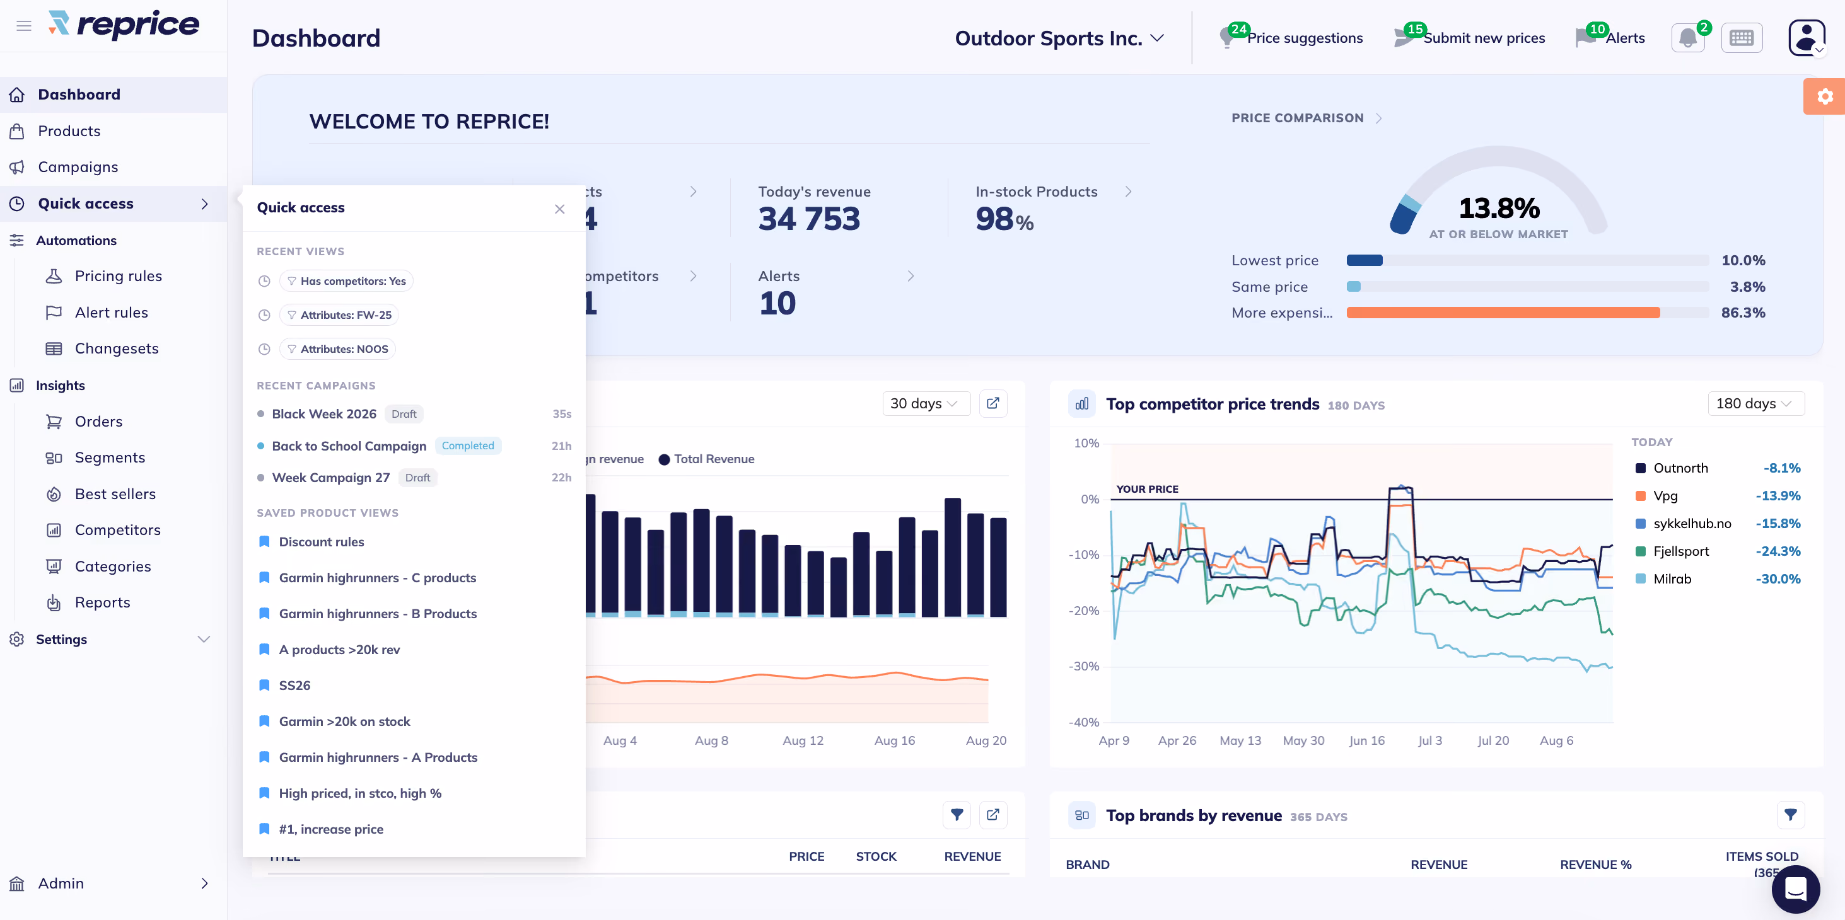Click filter icon in Top brands panel

1790,815
